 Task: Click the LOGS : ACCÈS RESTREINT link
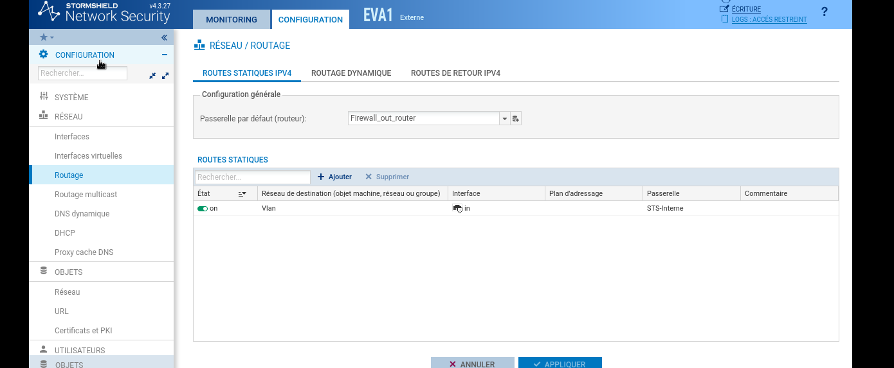point(769,20)
